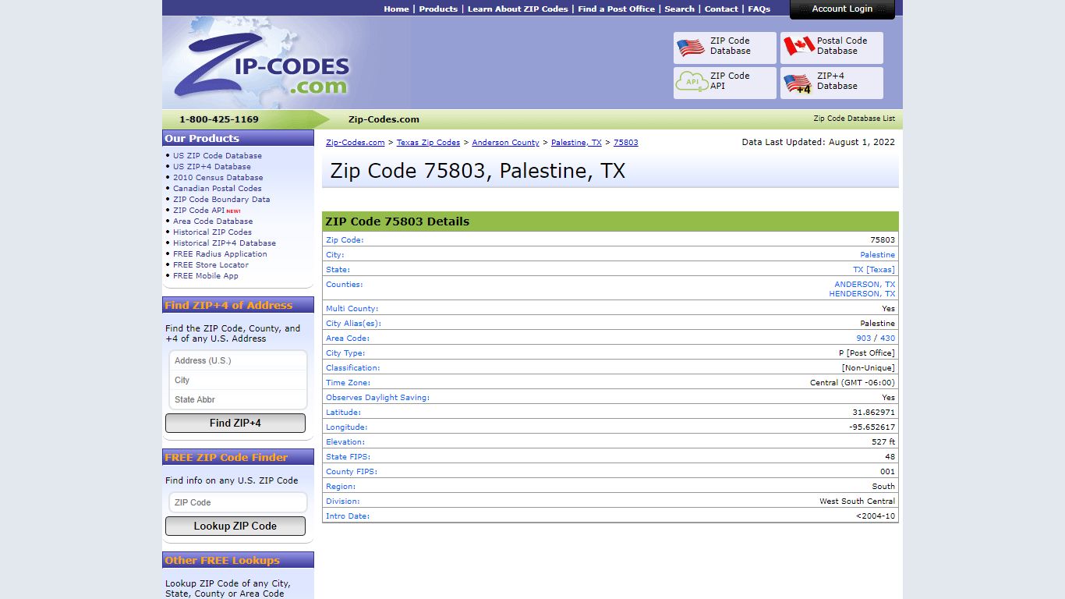
Task: Click the Zip Code: field label
Action: click(x=345, y=240)
